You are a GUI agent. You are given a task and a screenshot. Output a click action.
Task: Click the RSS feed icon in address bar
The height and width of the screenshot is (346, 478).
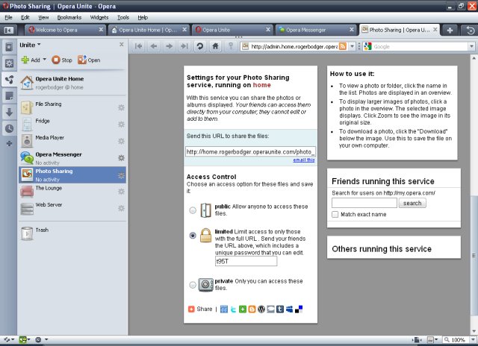click(x=343, y=46)
